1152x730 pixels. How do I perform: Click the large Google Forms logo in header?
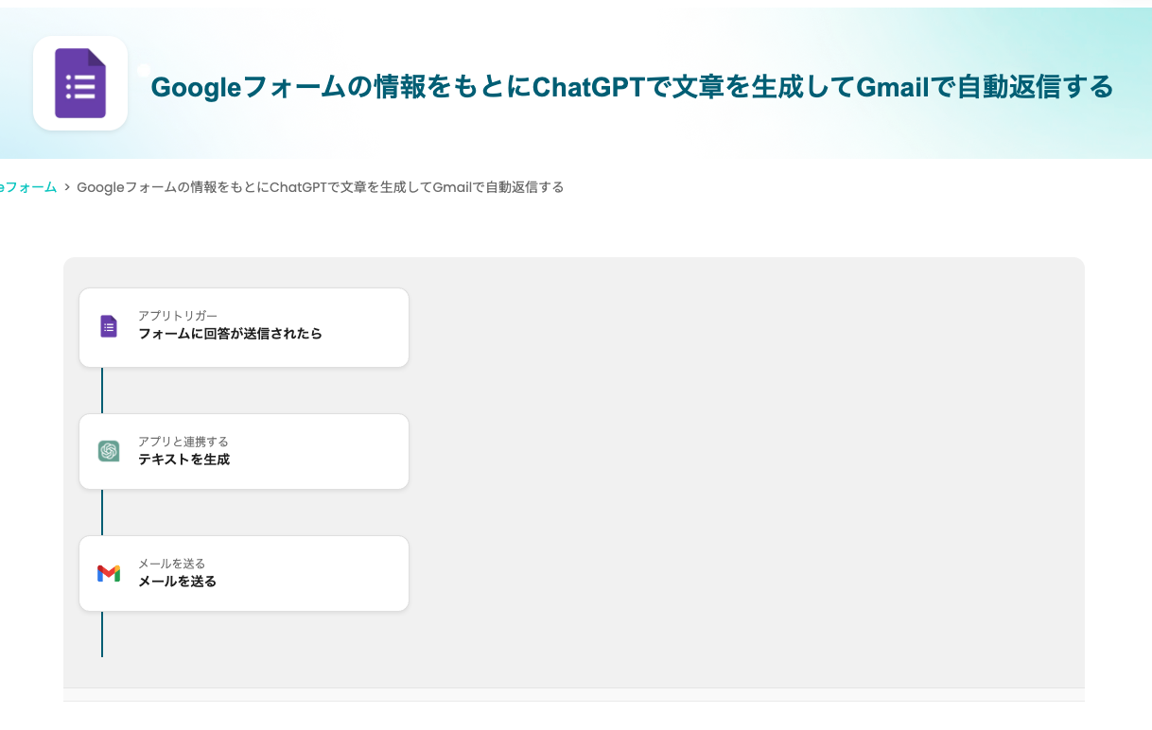[80, 83]
